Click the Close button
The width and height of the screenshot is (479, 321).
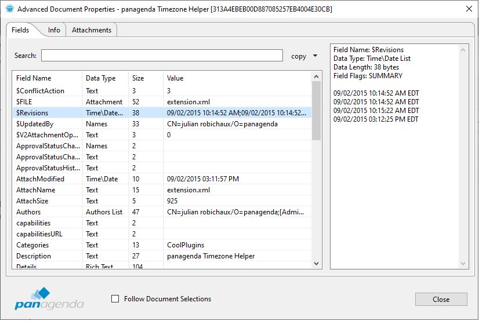click(441, 300)
